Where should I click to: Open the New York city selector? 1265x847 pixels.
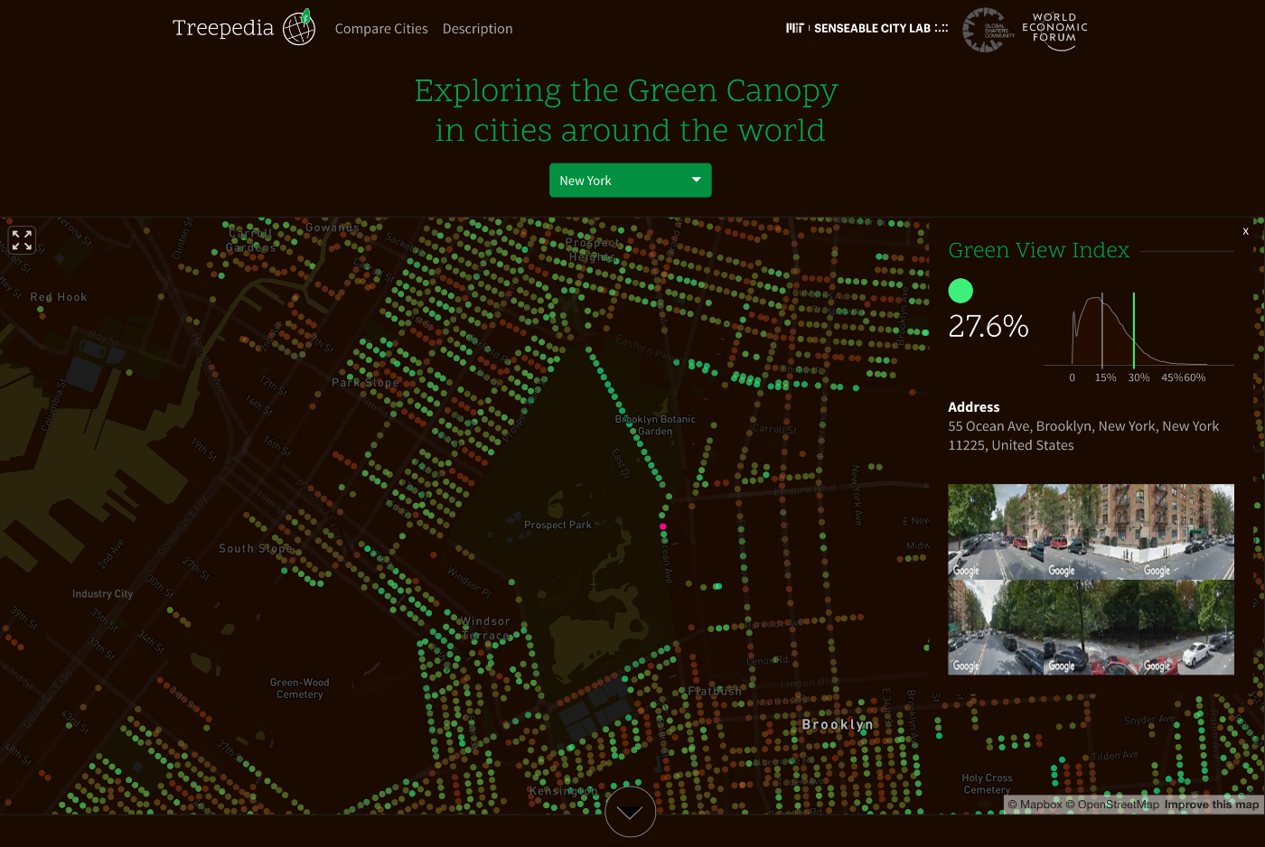coord(630,180)
